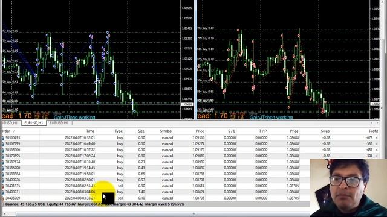Viewport: 387px width, 217px height.
Task: Click the Price column header before Swap
Action: [x=294, y=131]
